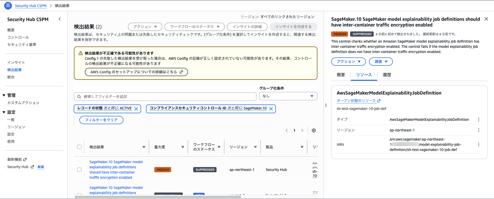Click the warning triangle icon in alert

pyautogui.click(x=81, y=53)
